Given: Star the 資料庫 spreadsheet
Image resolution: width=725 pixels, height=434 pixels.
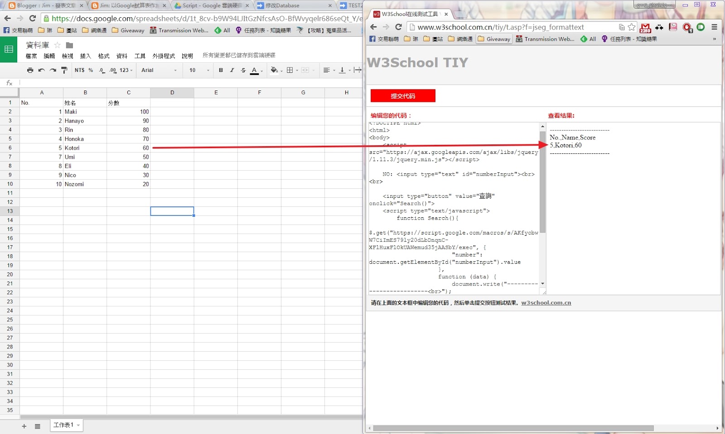Looking at the screenshot, I should click(58, 45).
